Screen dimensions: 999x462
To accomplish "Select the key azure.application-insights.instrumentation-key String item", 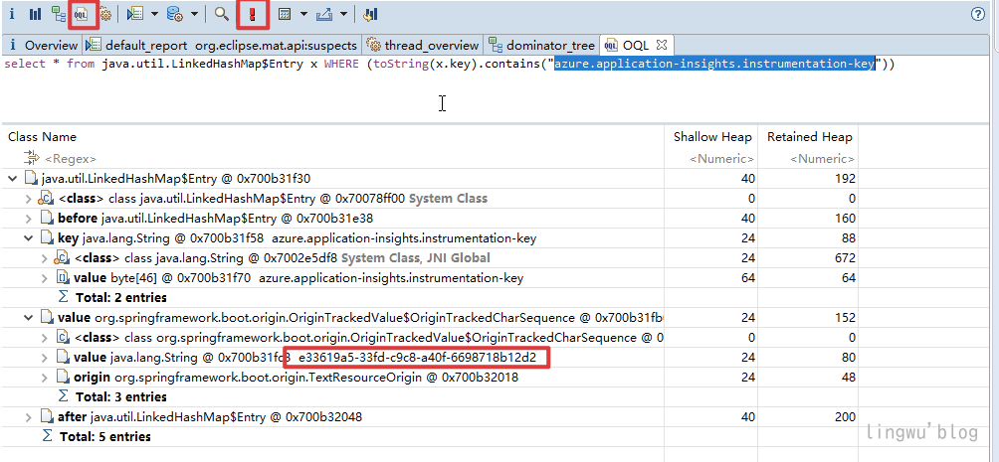I will coord(297,238).
